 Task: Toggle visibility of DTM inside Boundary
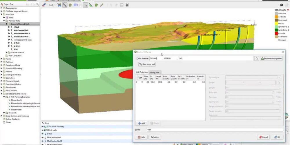pos(43,126)
